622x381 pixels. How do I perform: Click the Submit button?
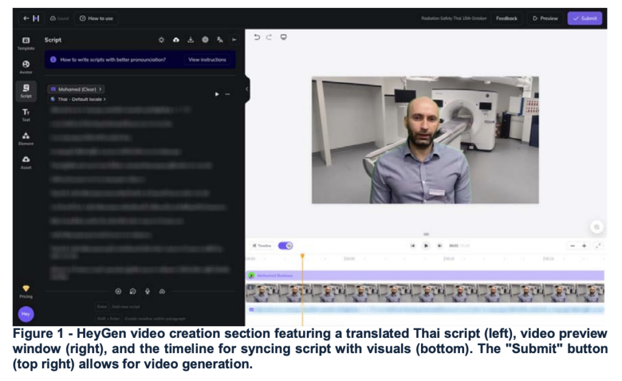point(584,18)
